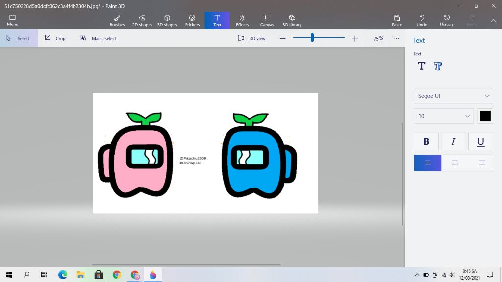Launch Microsoft Edge from taskbar
Screen dimensions: 502x282
click(63, 275)
